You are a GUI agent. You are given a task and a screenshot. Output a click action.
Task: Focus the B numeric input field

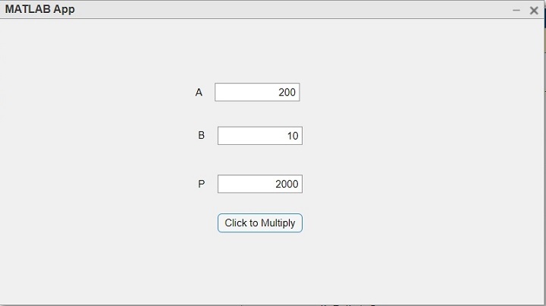pyautogui.click(x=259, y=136)
